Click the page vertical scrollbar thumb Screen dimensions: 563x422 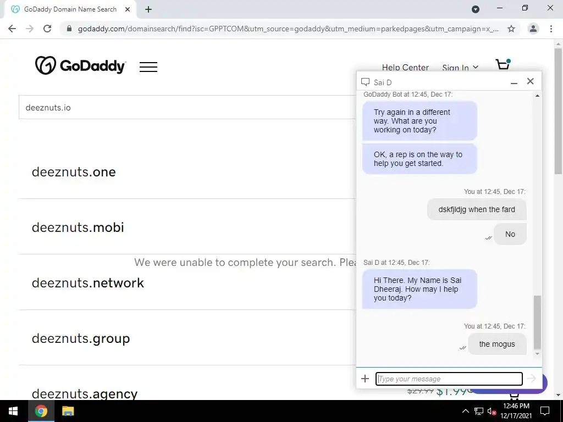558,111
